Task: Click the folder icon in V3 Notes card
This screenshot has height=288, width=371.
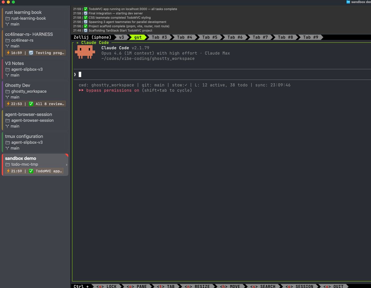Action: click(x=7, y=69)
